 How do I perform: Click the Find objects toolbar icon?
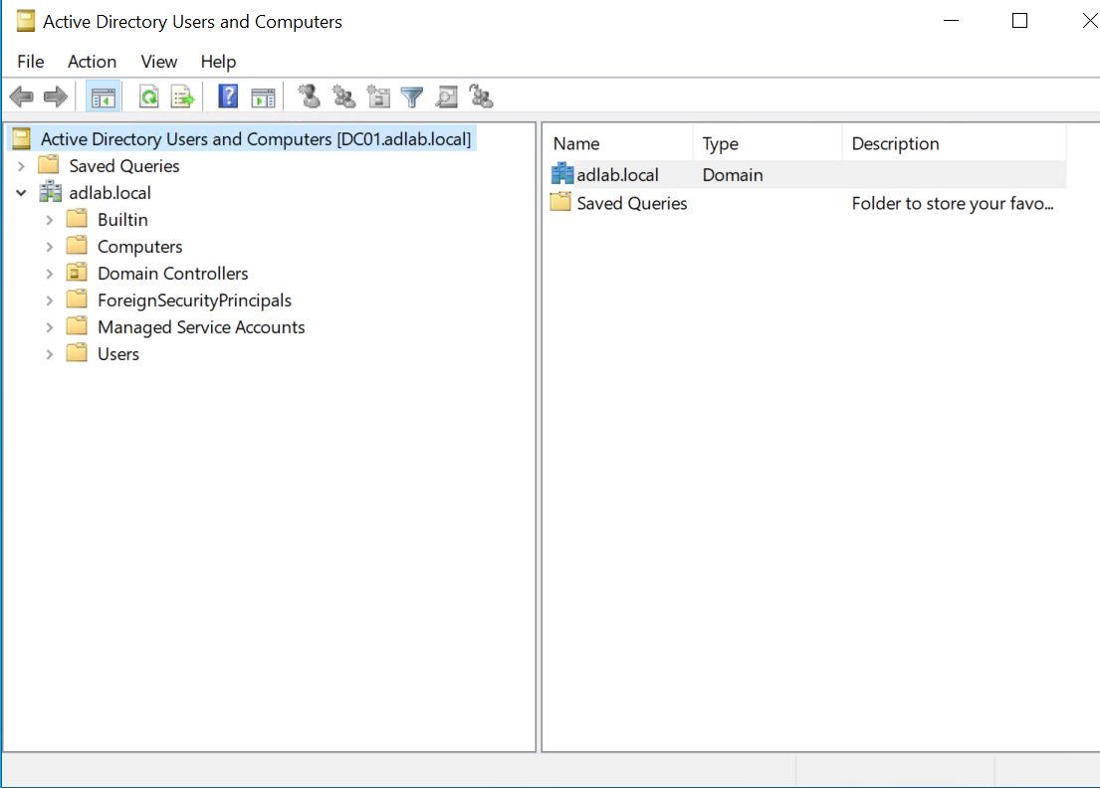pos(447,97)
